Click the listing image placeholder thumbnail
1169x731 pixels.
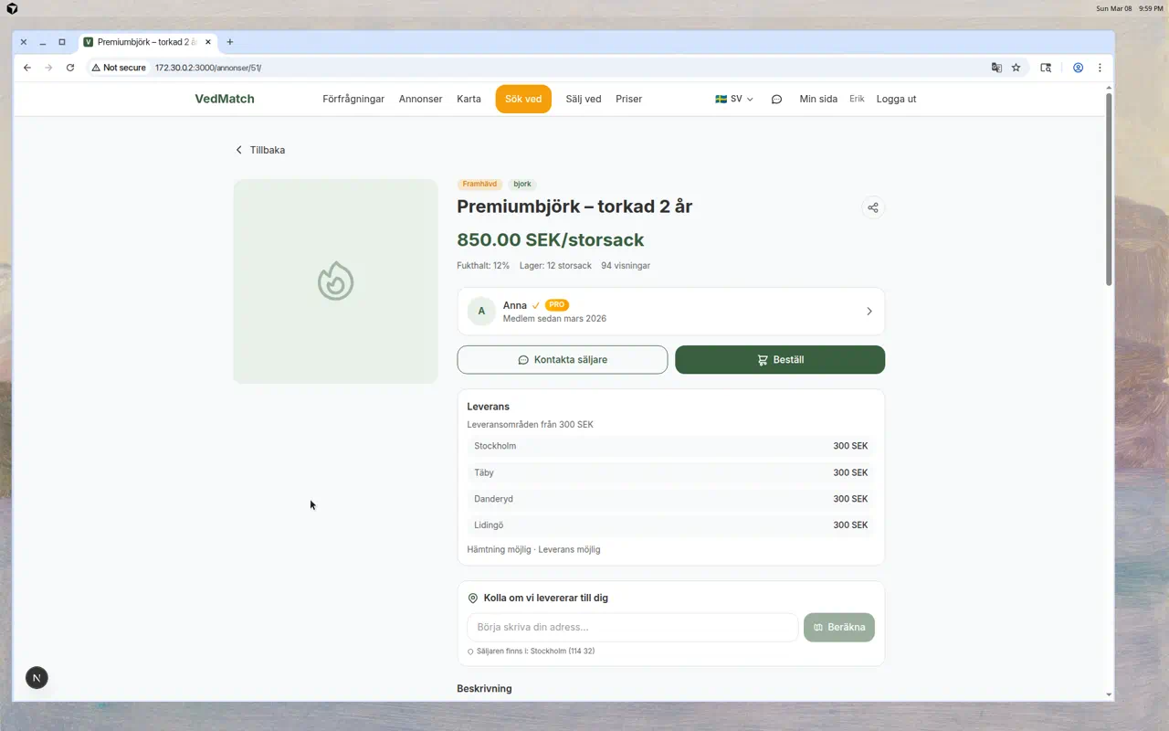(335, 281)
